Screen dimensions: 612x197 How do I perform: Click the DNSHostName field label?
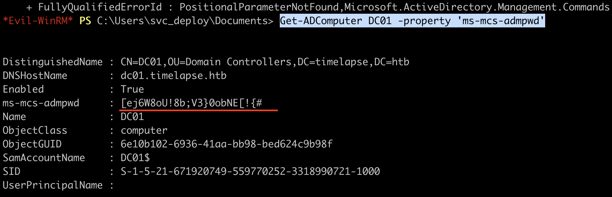(x=35, y=76)
